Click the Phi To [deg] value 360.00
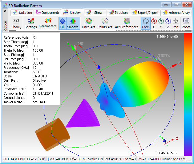This screenshot has height=164, width=194. (38, 63)
